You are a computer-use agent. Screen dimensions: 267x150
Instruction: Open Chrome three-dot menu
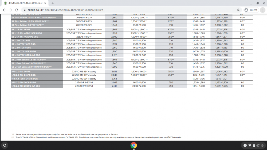pos(263,10)
